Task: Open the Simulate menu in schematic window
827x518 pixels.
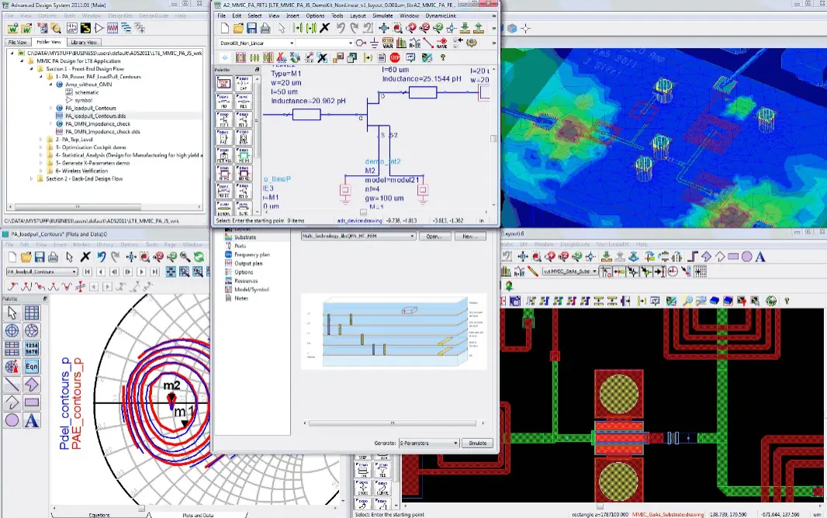Action: 382,16
